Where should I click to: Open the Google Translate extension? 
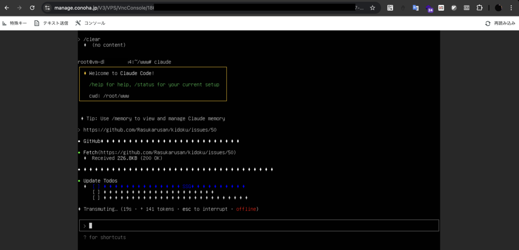(x=416, y=8)
